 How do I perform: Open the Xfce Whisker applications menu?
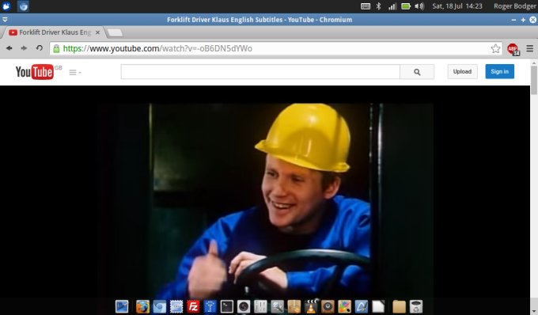click(6, 6)
